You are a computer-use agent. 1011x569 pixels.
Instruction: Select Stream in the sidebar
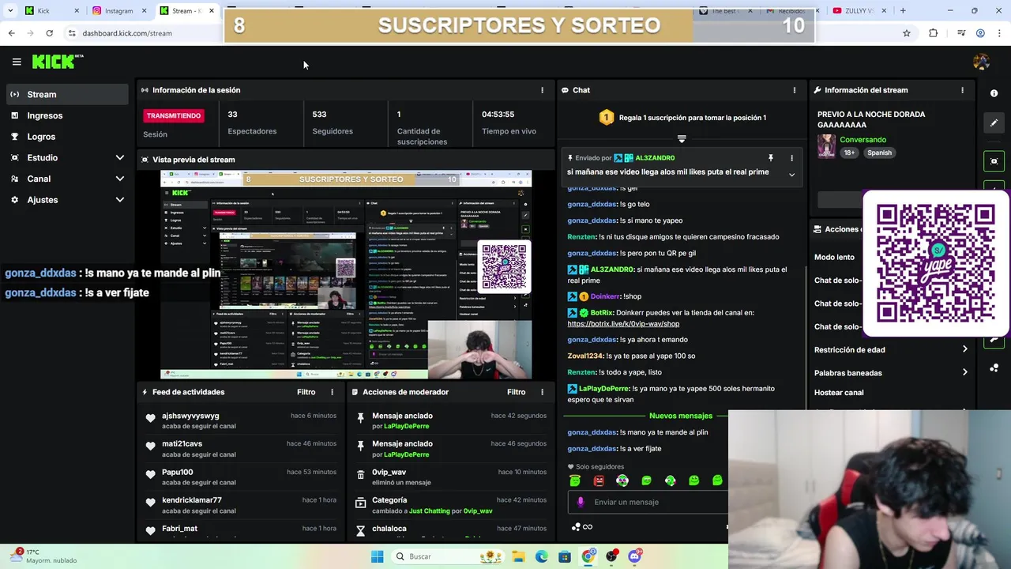click(67, 94)
